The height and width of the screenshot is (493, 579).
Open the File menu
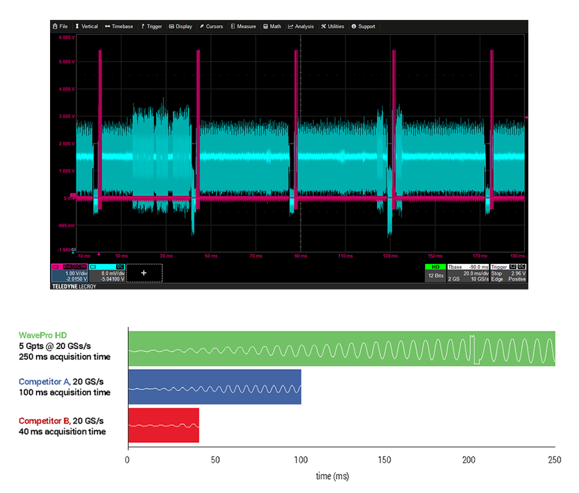click(x=60, y=26)
